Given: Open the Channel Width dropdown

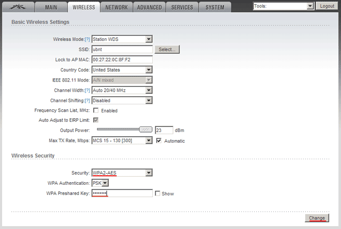Looking at the screenshot, I should click(x=122, y=90).
